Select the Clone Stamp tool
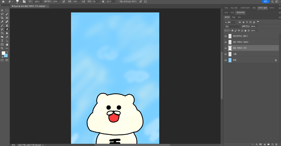281x146 pixels. click(7, 26)
